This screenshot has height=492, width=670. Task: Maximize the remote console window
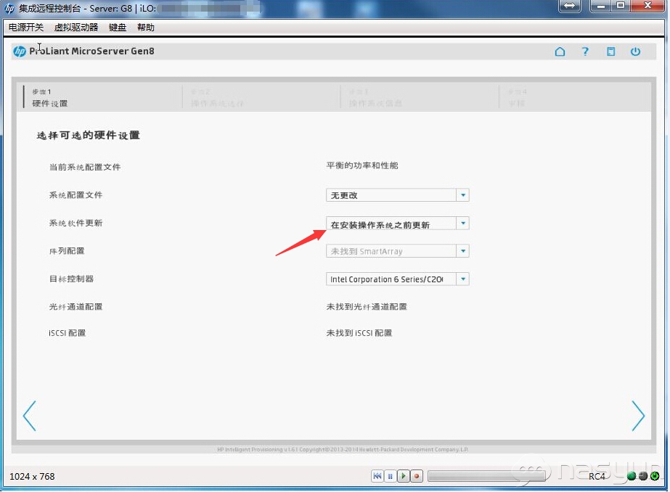621,6
